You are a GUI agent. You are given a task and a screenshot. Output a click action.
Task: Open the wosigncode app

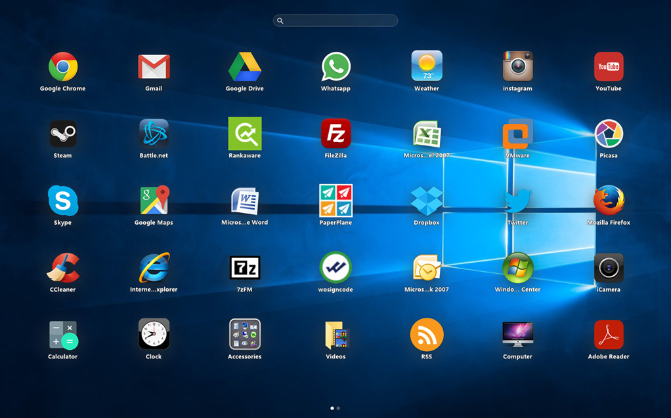click(x=335, y=267)
